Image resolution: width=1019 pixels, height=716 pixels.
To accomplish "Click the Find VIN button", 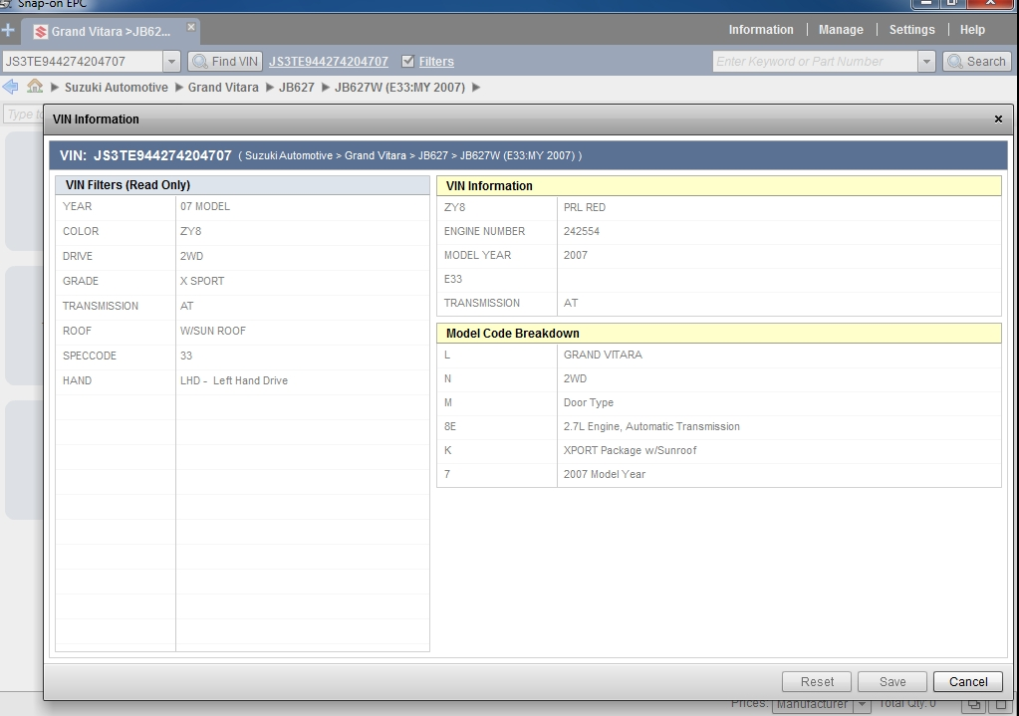I will 225,62.
